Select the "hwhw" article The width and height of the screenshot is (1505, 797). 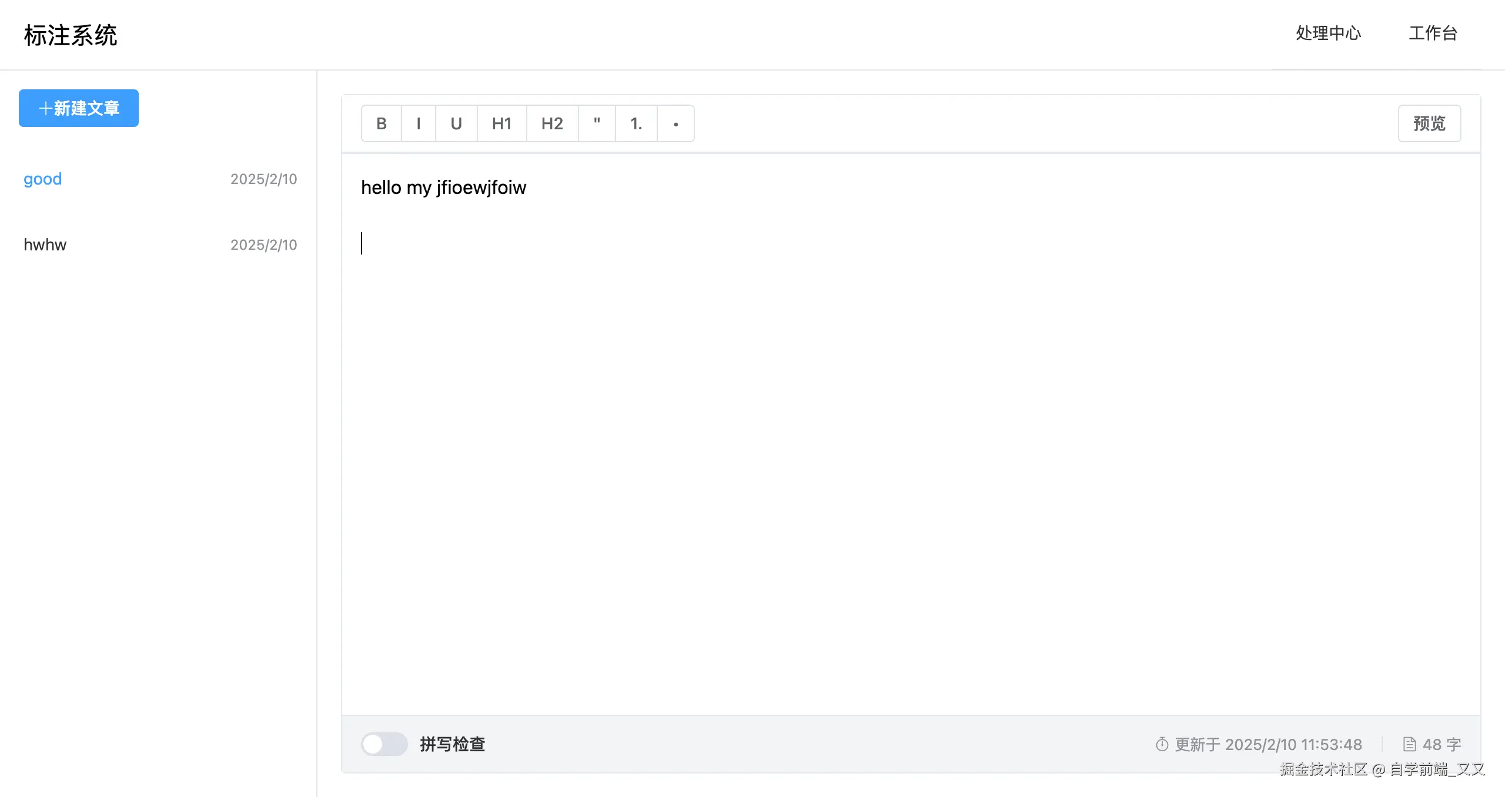45,245
